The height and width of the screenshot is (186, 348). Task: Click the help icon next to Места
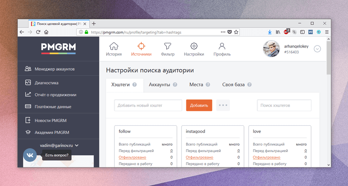(208, 85)
